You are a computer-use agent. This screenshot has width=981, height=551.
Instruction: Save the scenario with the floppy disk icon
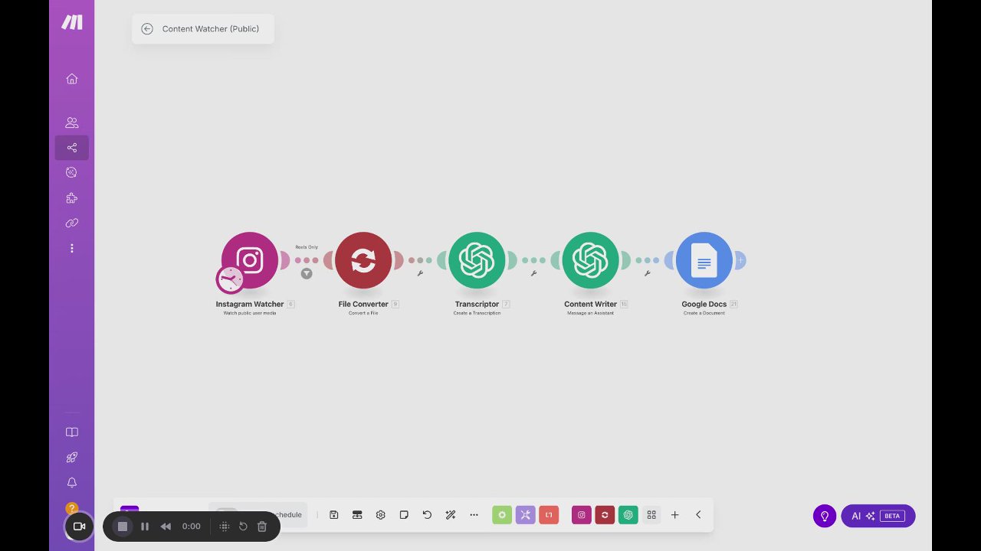tap(334, 515)
